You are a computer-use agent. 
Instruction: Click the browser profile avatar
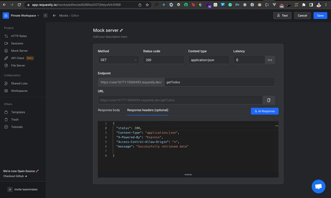point(319,5)
